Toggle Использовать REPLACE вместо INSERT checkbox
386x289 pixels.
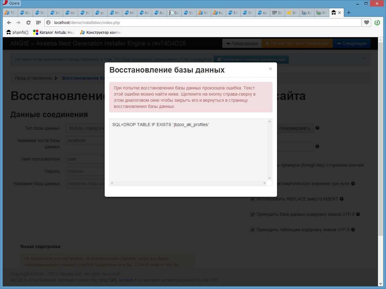[x=253, y=199]
